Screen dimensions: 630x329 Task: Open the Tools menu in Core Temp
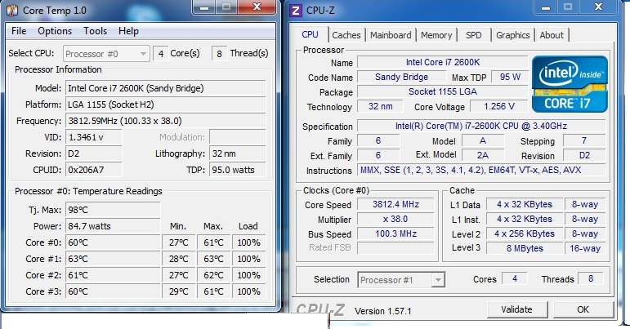(96, 31)
